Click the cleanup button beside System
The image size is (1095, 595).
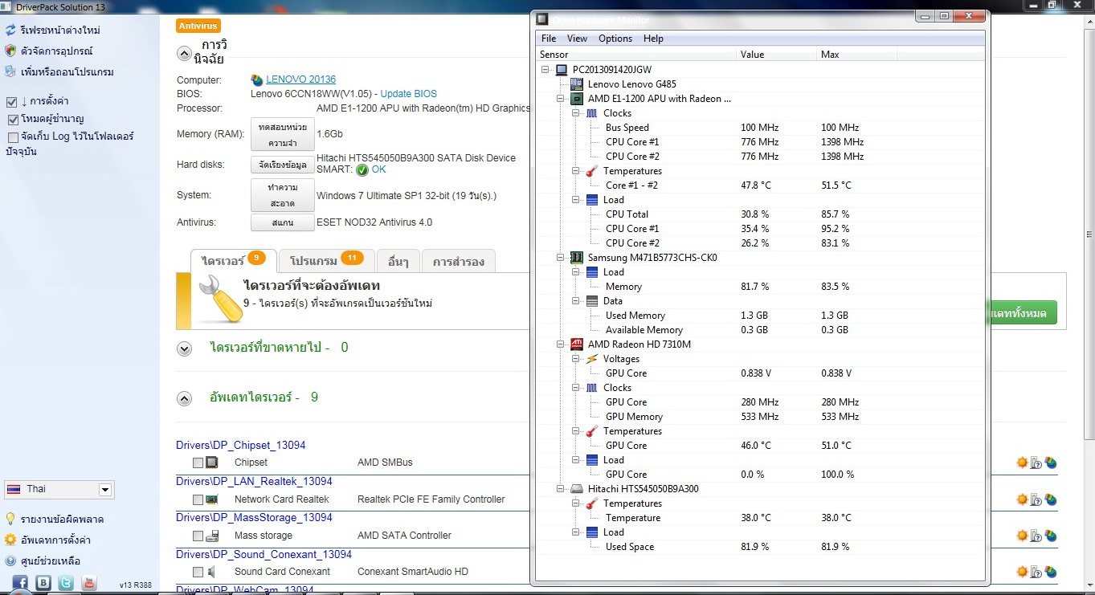(x=282, y=195)
